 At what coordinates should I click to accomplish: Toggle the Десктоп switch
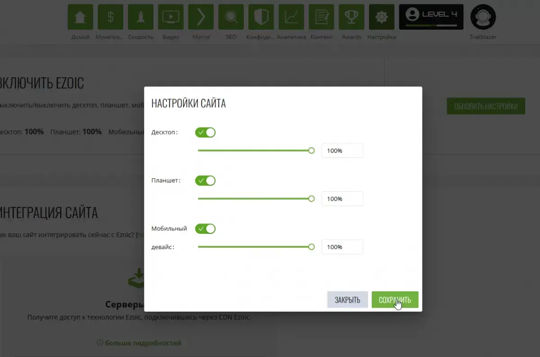pyautogui.click(x=205, y=133)
